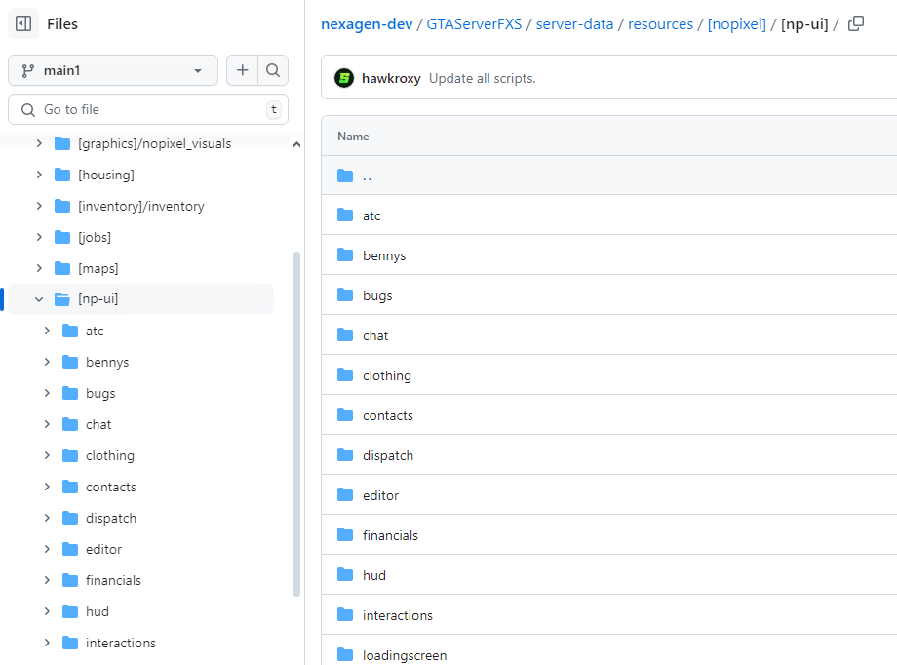The image size is (897, 665).
Task: Go to GTAServerFXS breadcrumb
Action: (x=474, y=24)
